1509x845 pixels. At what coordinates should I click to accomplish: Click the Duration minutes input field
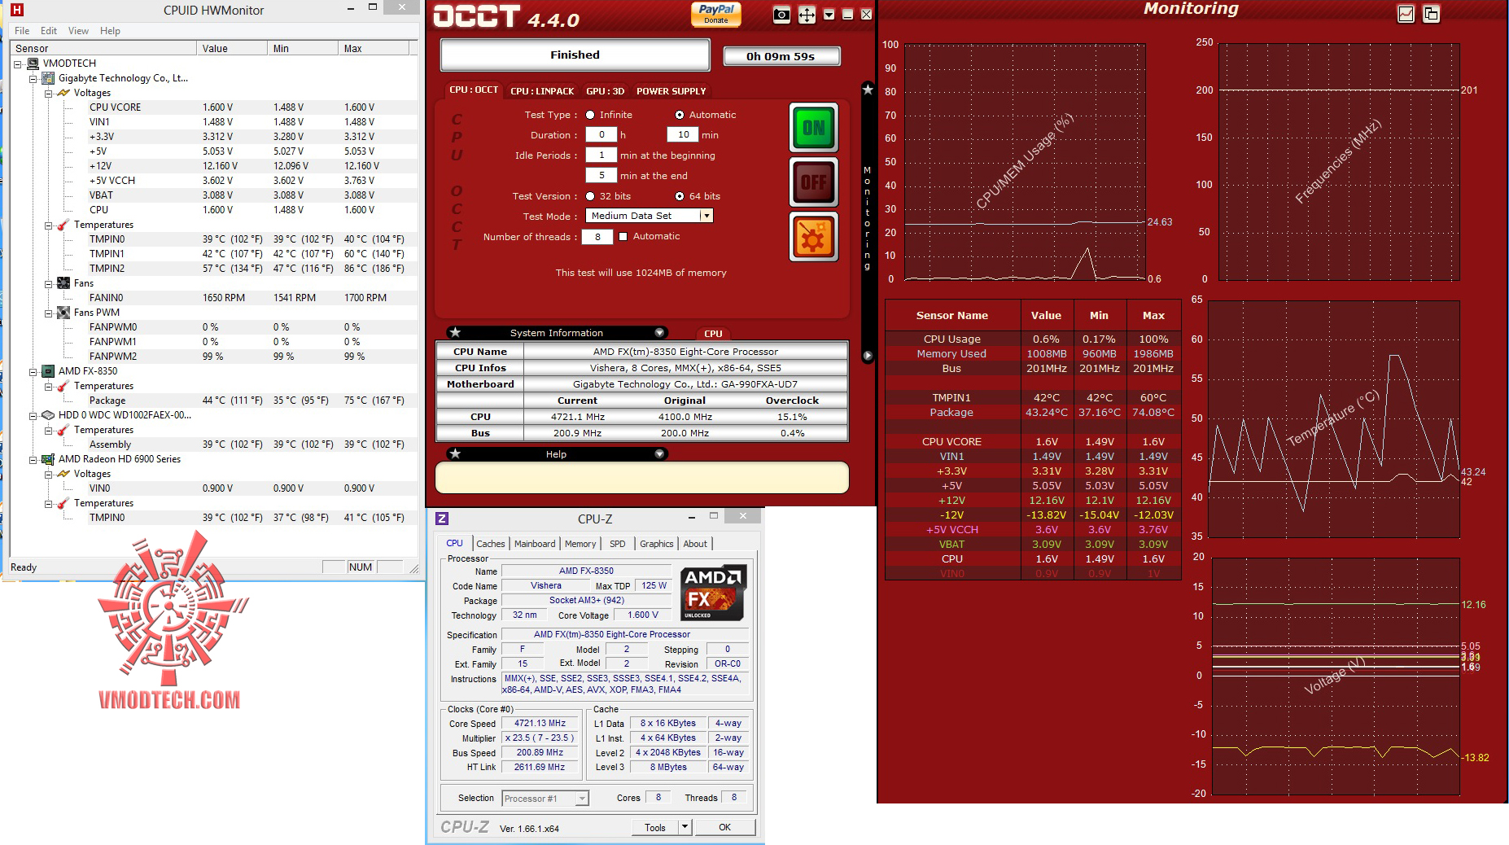[683, 135]
